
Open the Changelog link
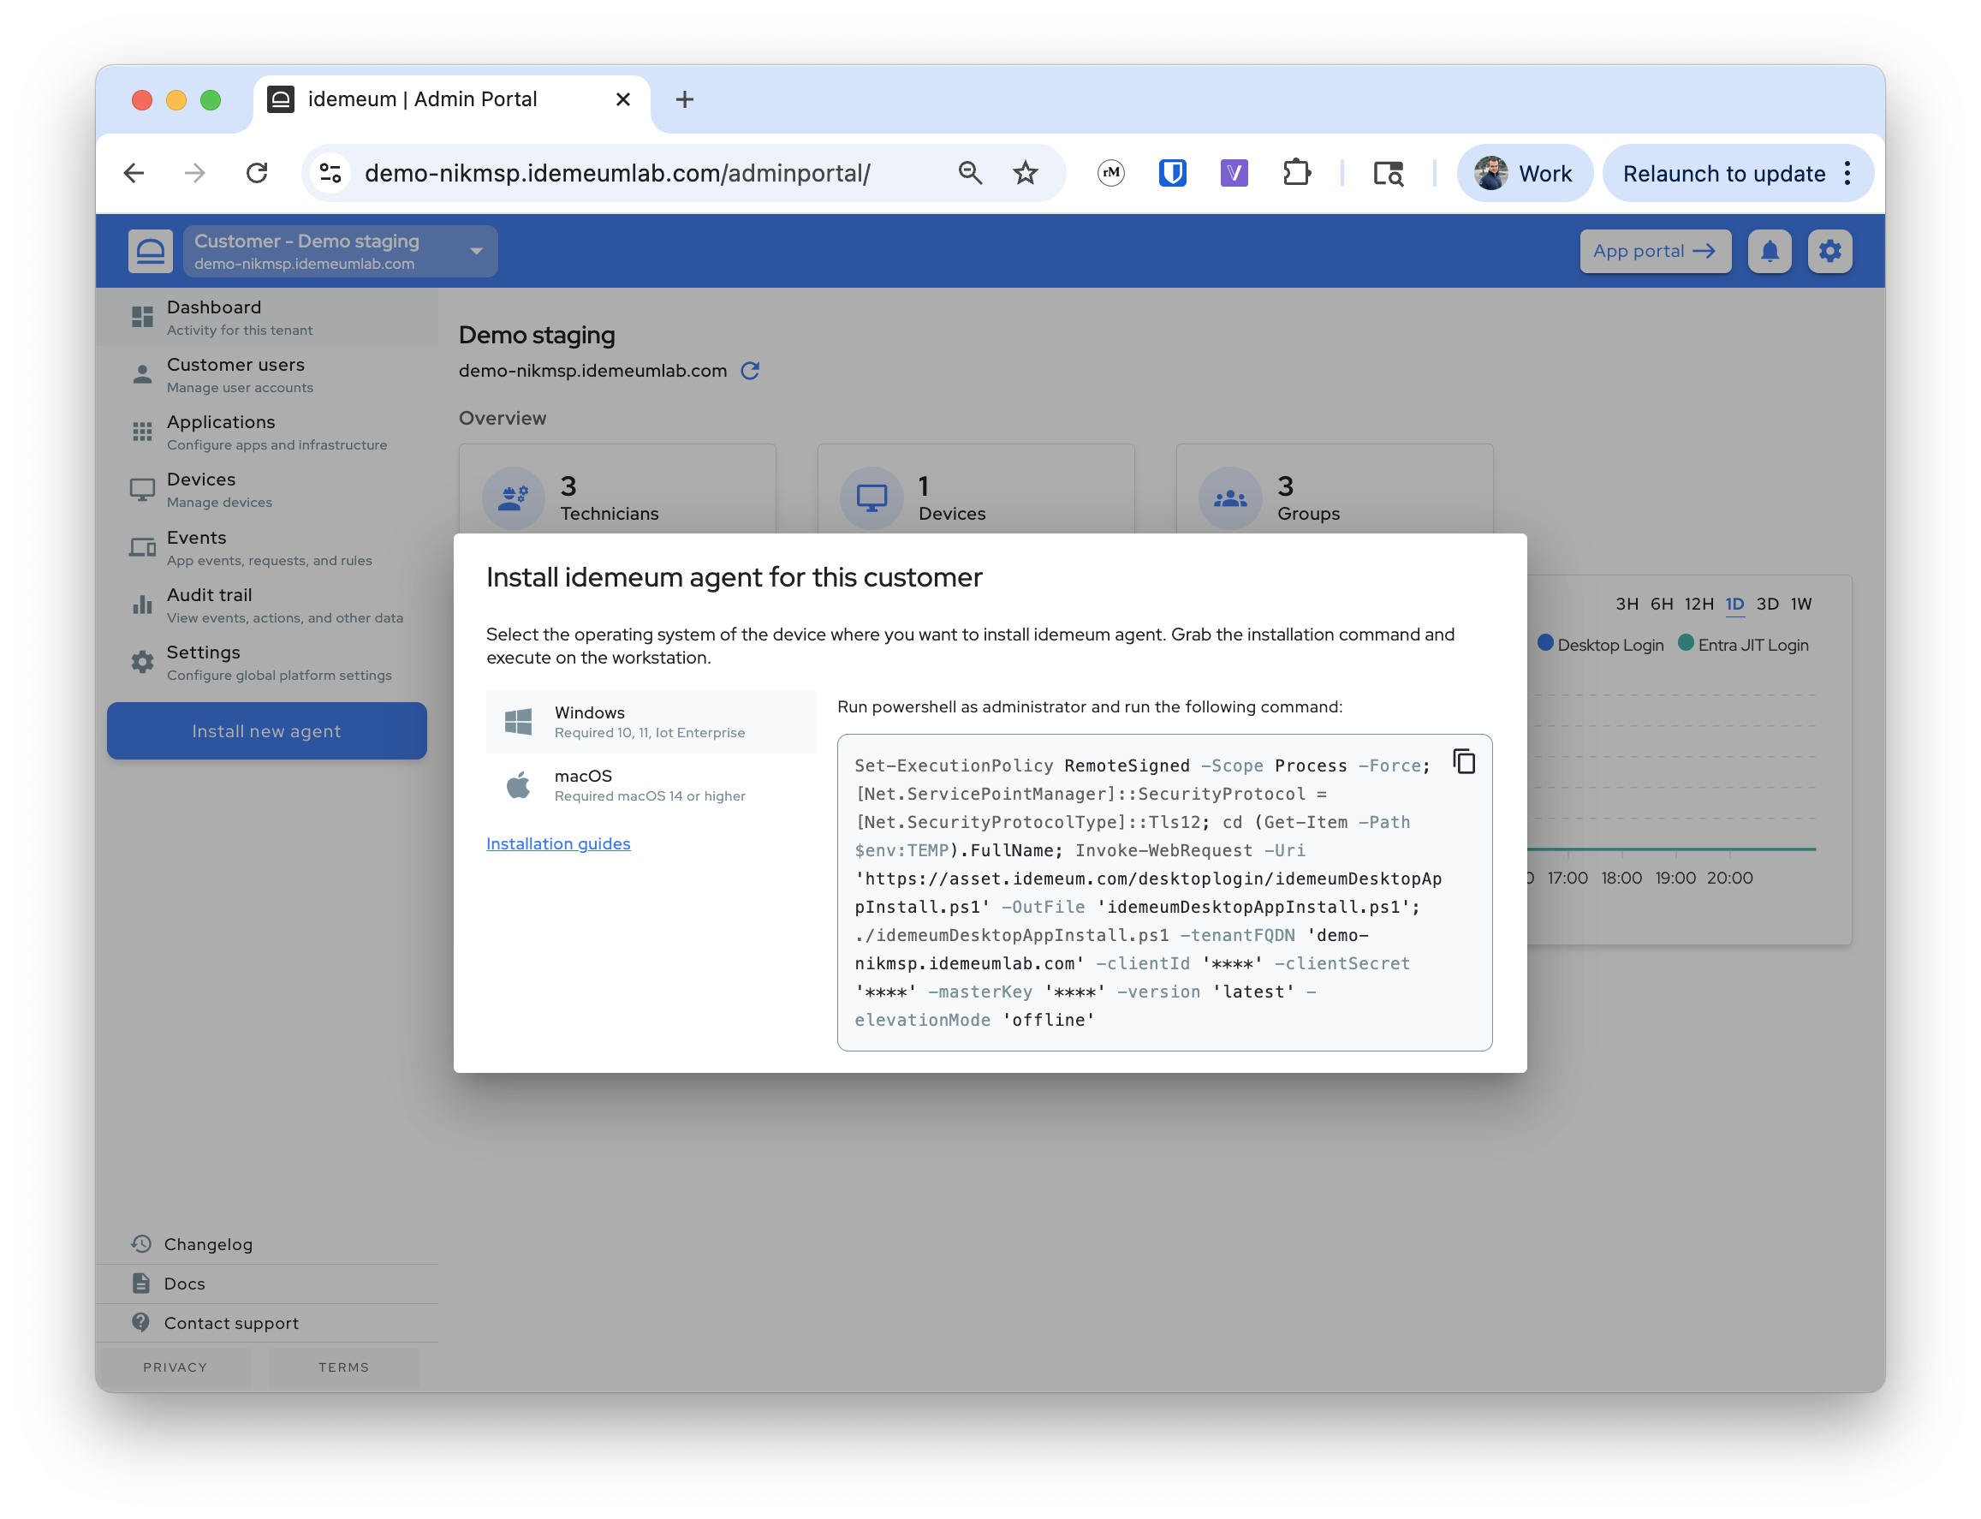[208, 1244]
